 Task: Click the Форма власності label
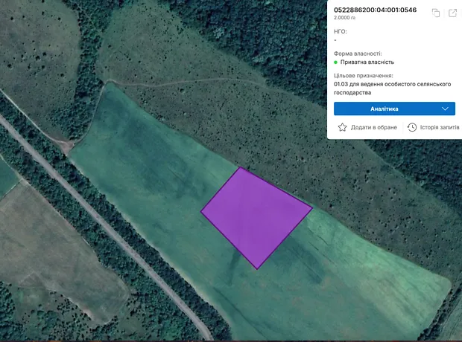coord(358,54)
